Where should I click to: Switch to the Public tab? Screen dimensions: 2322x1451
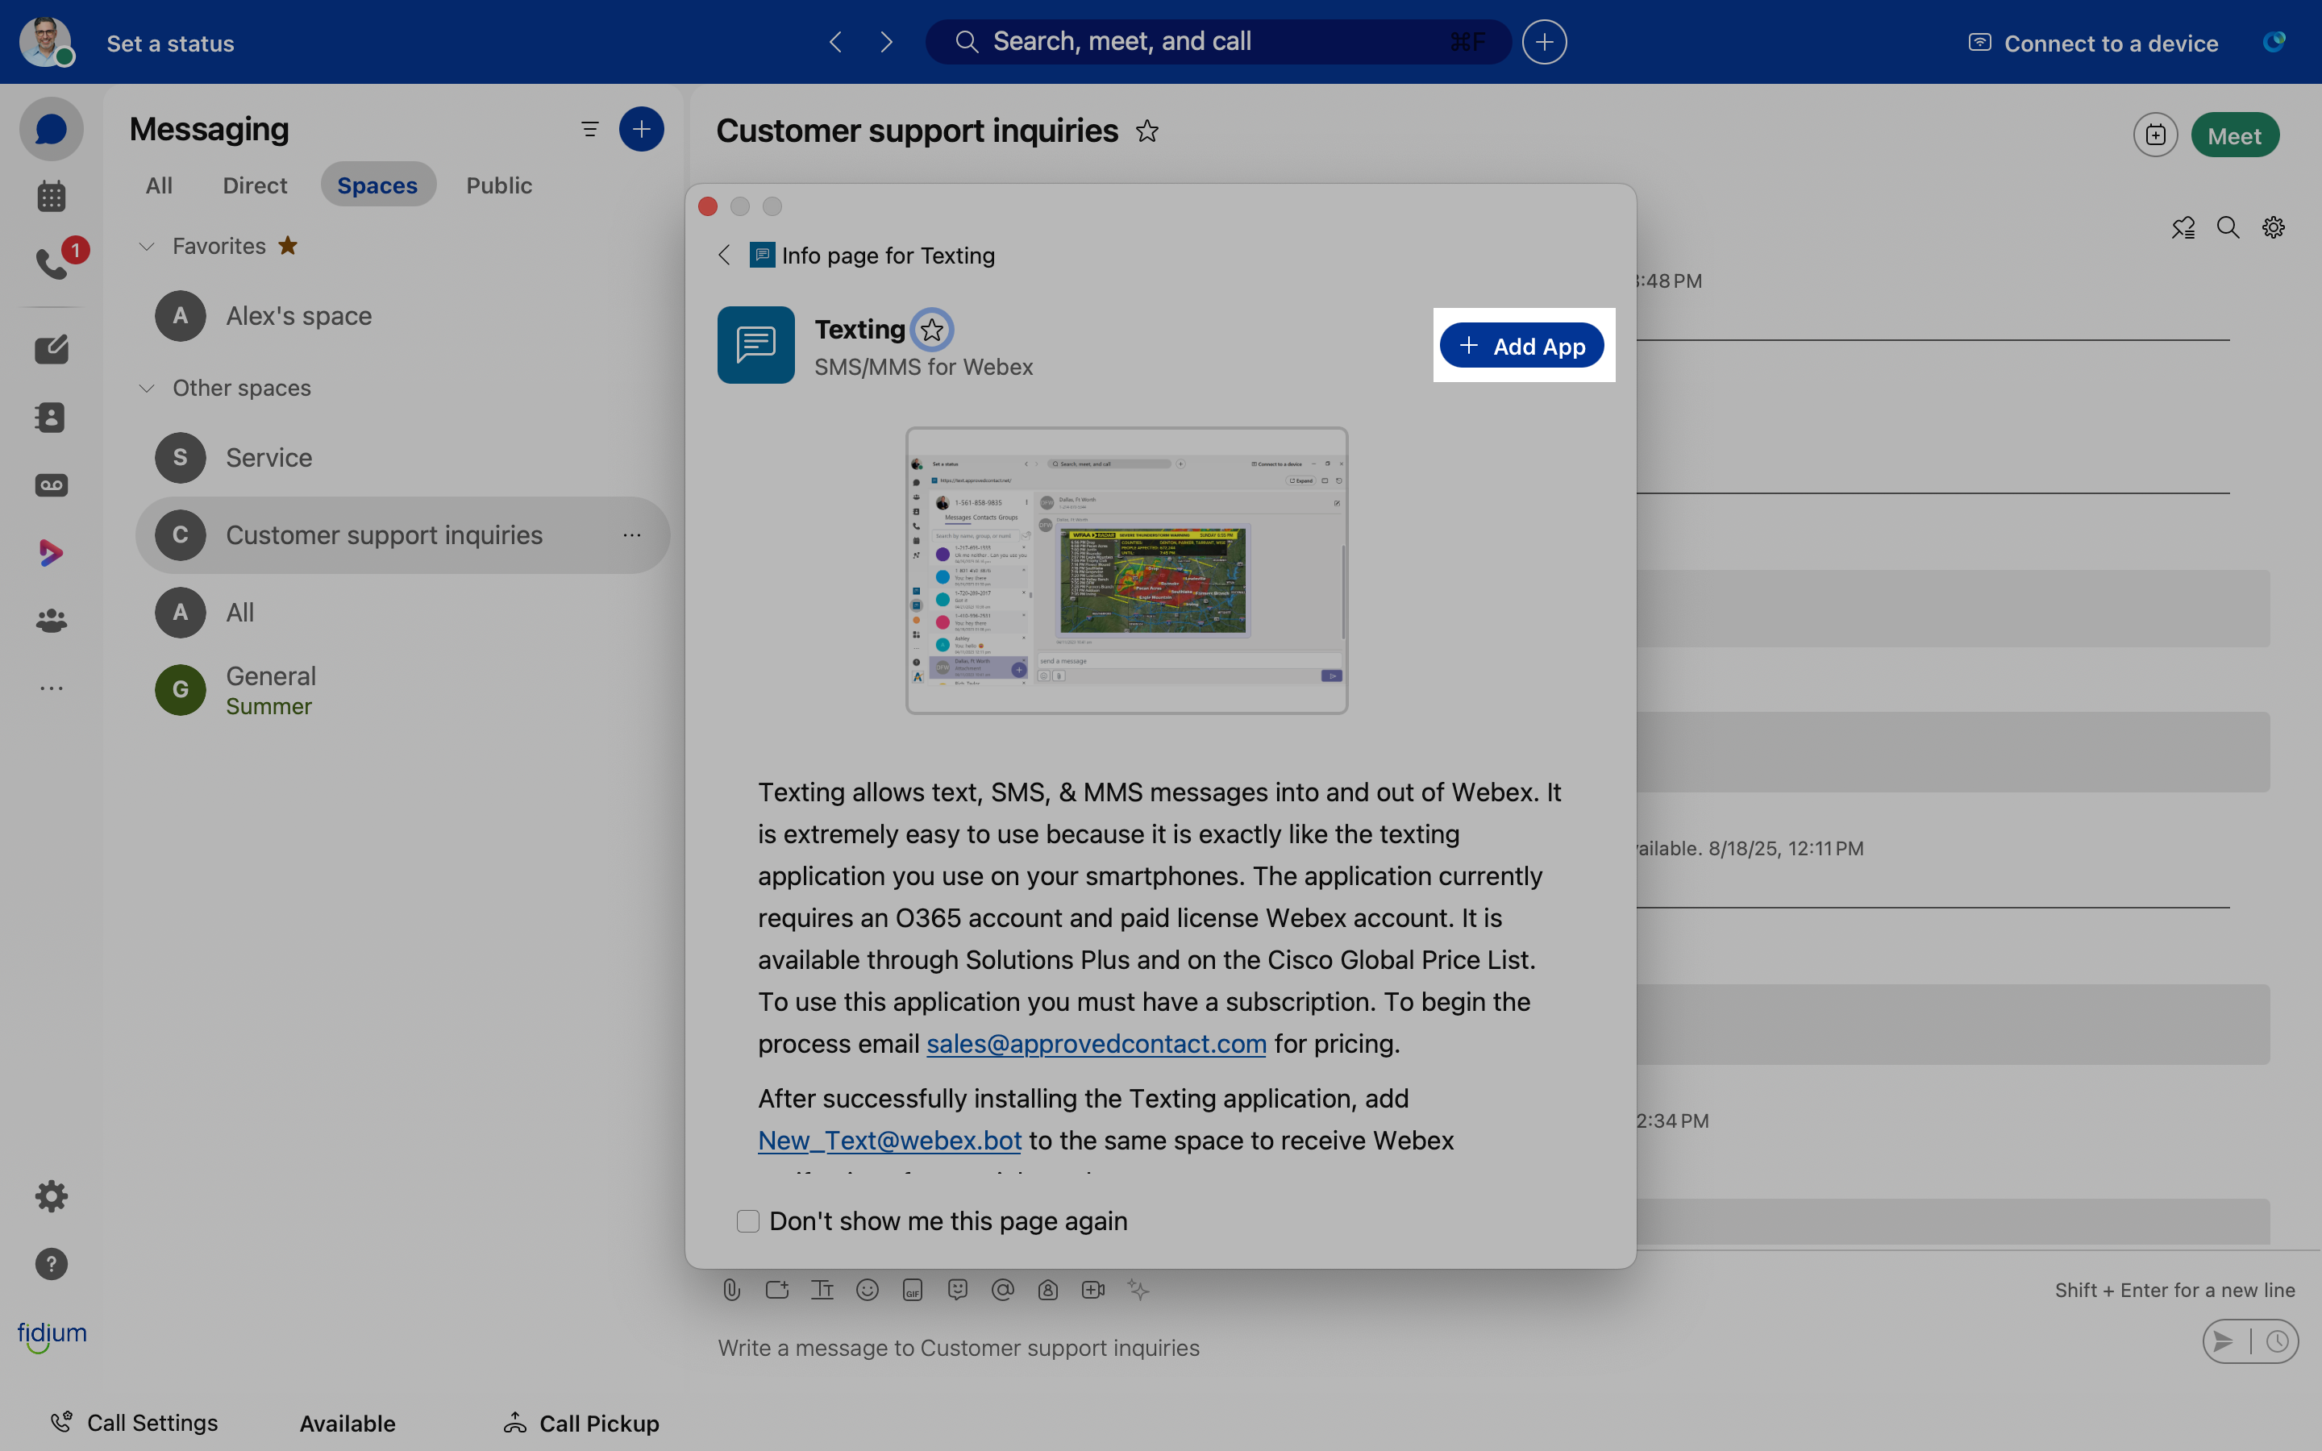click(x=498, y=185)
